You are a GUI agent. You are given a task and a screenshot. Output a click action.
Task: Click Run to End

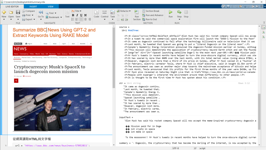150,19
